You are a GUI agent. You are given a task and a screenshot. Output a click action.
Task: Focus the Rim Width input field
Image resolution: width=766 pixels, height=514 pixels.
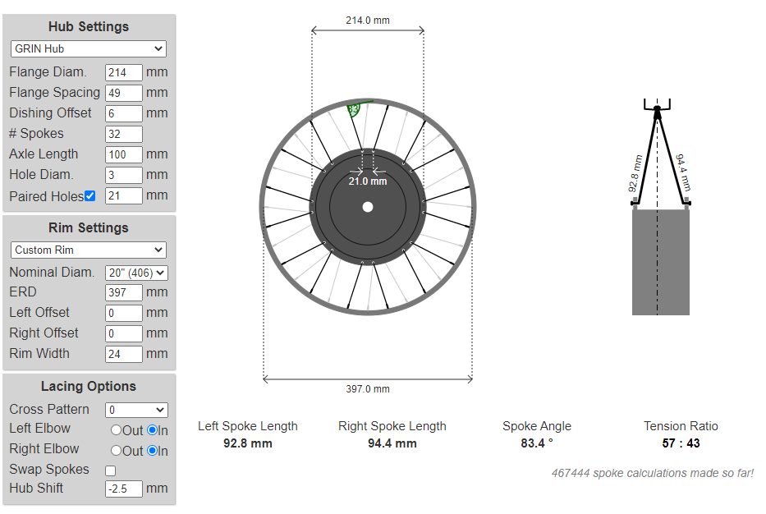pos(124,354)
